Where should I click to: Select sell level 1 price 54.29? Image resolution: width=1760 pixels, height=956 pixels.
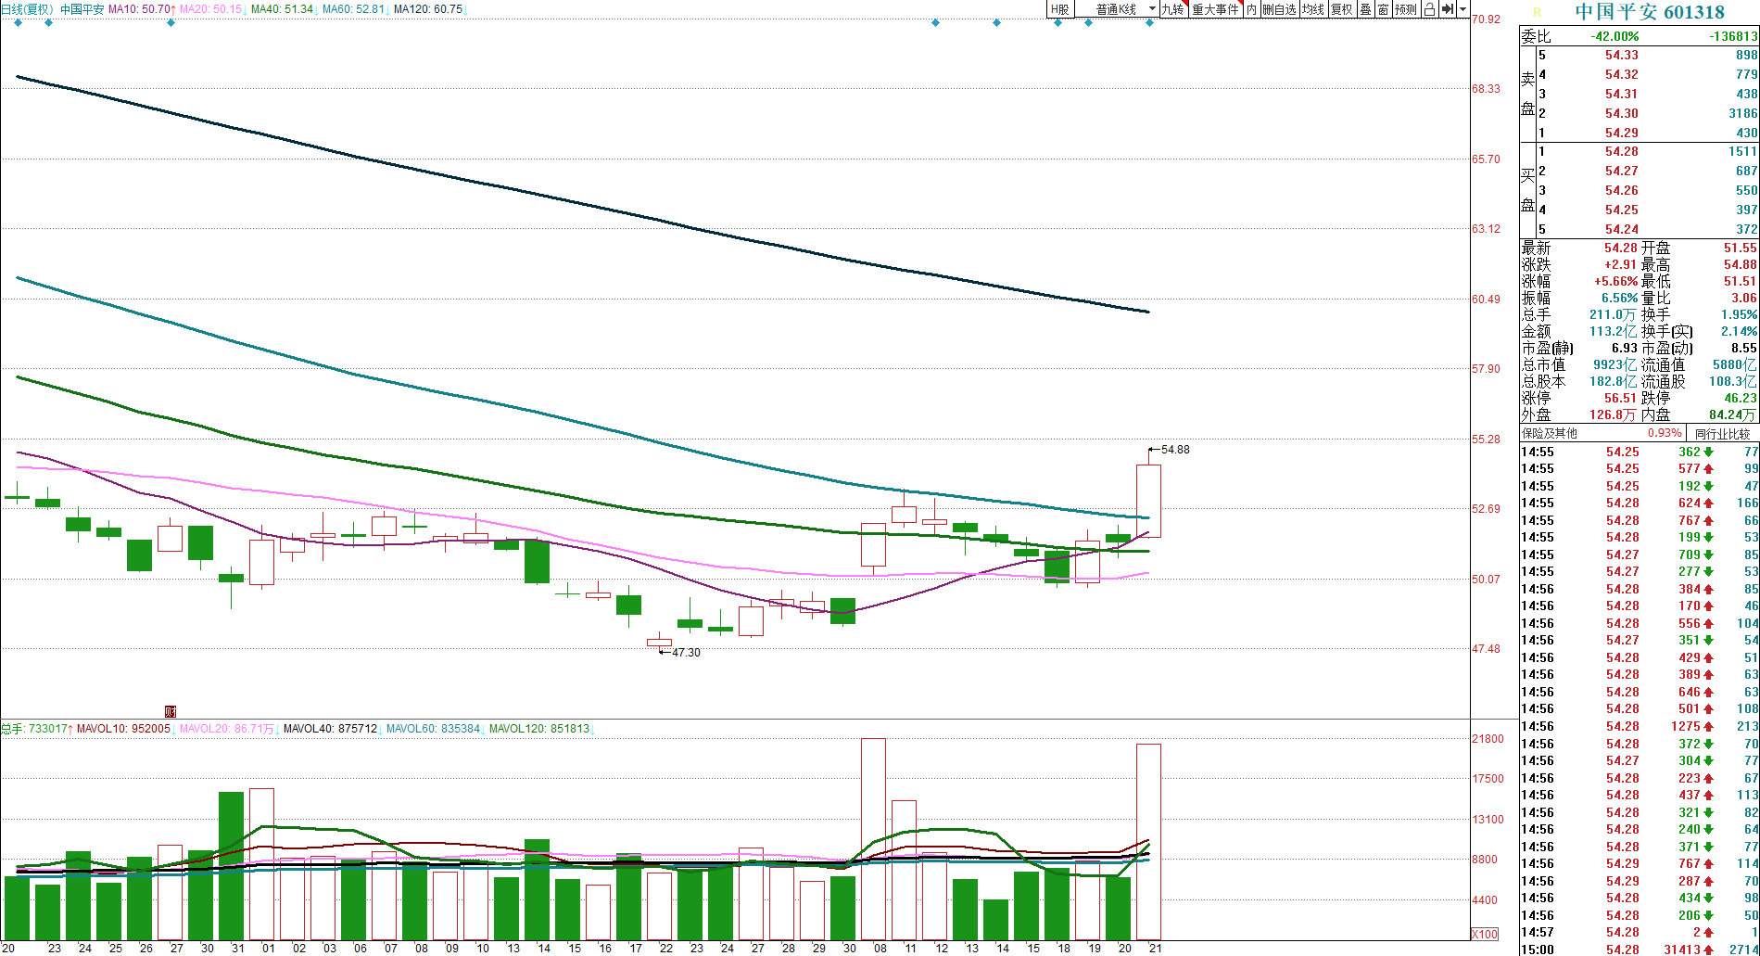tap(1622, 134)
